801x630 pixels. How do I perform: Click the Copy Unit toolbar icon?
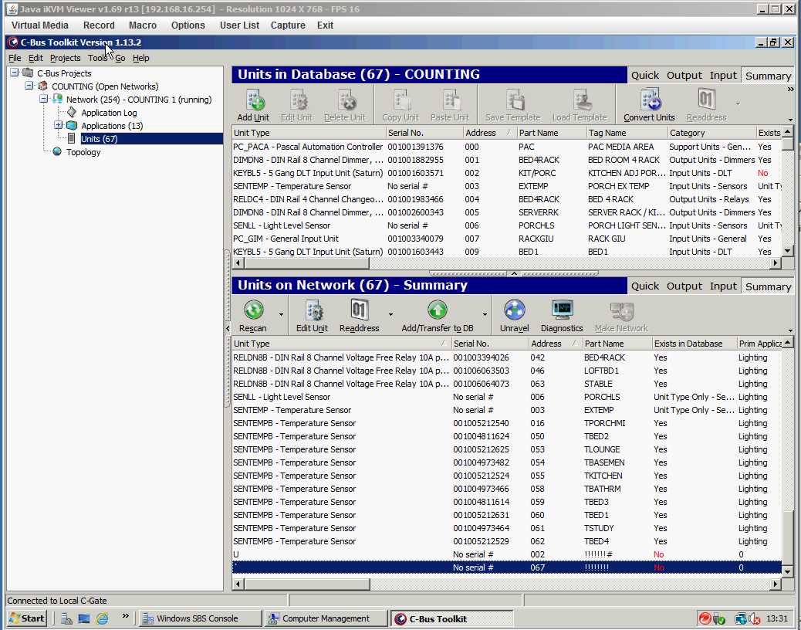pos(401,100)
